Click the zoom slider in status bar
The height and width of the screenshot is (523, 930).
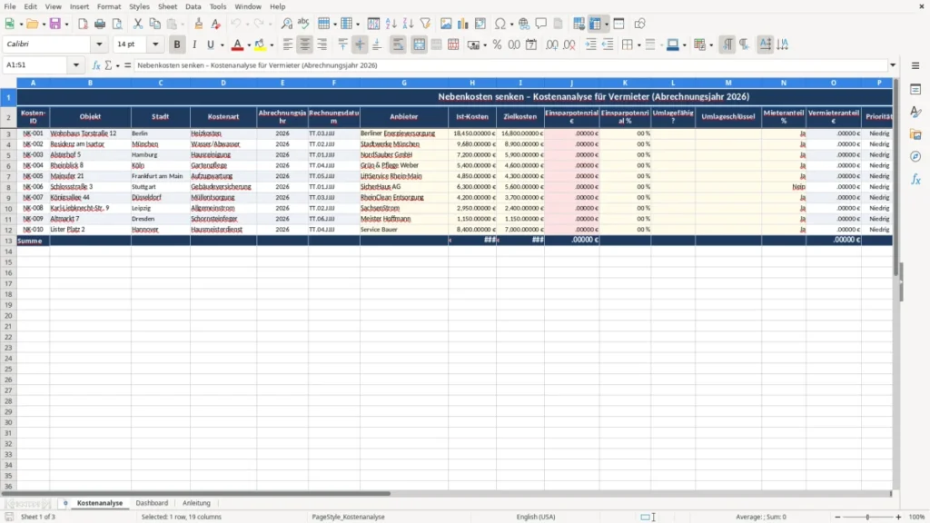(867, 517)
